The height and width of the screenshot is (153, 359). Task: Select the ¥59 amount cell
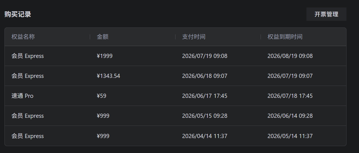(101, 96)
